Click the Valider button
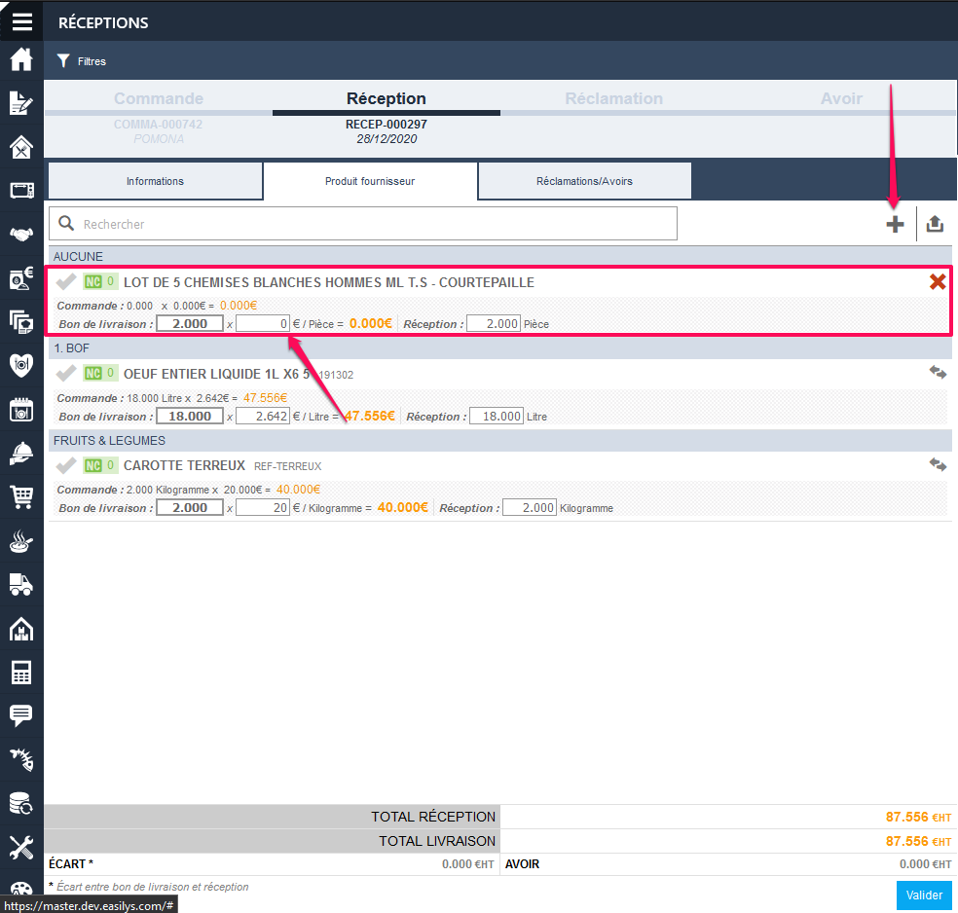Viewport: 958px width, 913px height. (x=923, y=895)
